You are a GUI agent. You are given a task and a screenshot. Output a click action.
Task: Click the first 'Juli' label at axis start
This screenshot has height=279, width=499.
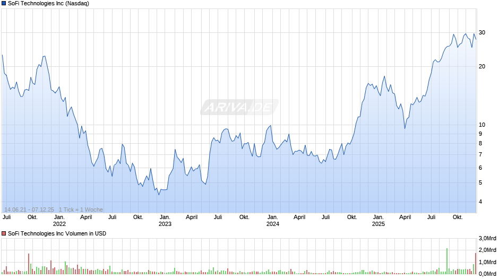pyautogui.click(x=7, y=217)
